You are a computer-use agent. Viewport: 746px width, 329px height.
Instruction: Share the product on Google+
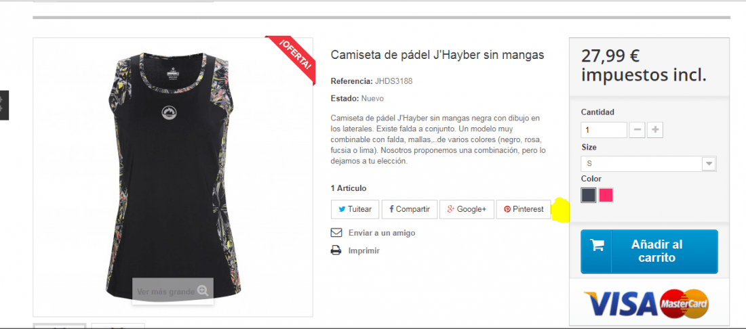[x=467, y=209]
